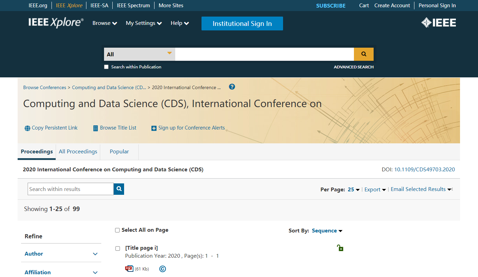478x277 pixels.
Task: Expand the Author refine filter
Action: pos(61,254)
